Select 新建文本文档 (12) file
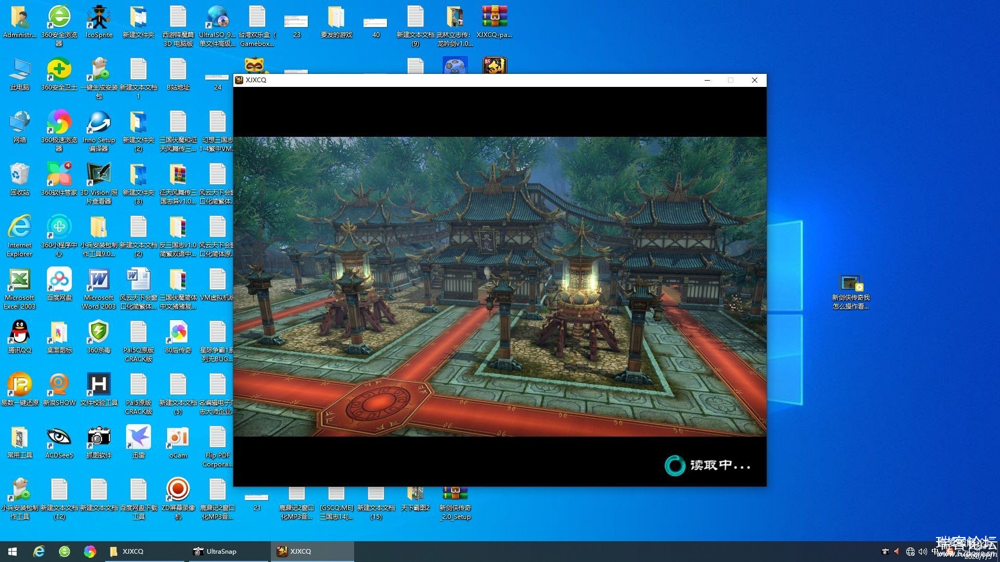1000x562 pixels. coord(59,499)
